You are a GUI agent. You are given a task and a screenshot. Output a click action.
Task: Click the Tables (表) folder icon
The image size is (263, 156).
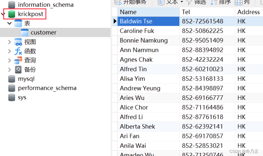18,23
